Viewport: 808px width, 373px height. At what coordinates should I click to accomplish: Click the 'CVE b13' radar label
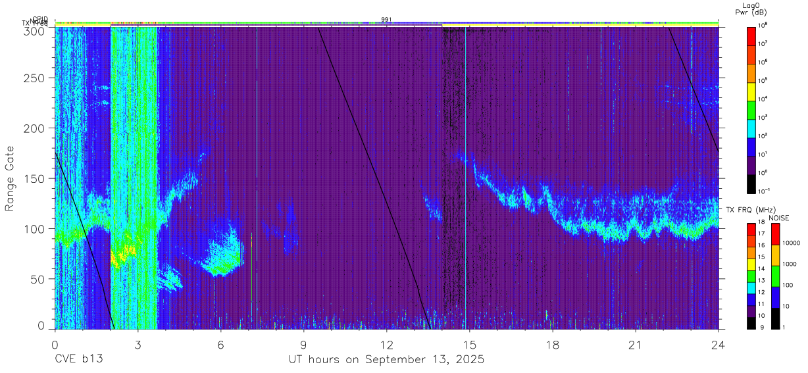click(78, 360)
